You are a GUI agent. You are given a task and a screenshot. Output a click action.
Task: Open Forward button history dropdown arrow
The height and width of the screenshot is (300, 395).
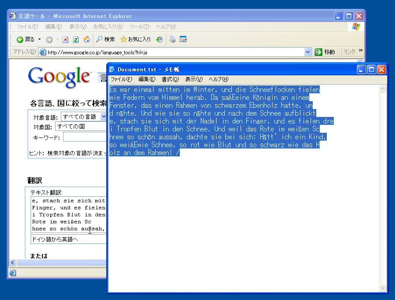click(x=57, y=39)
